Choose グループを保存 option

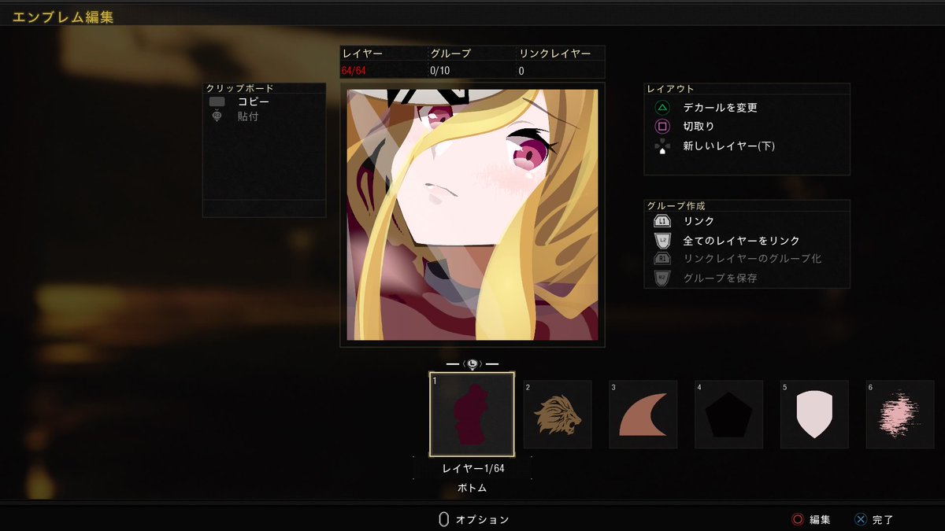pos(721,278)
